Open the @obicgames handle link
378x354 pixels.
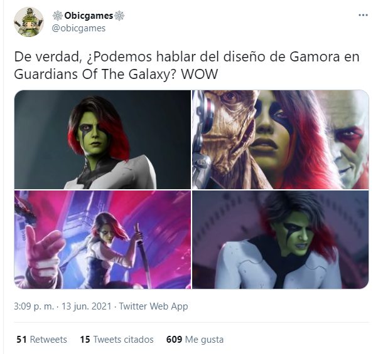79,28
